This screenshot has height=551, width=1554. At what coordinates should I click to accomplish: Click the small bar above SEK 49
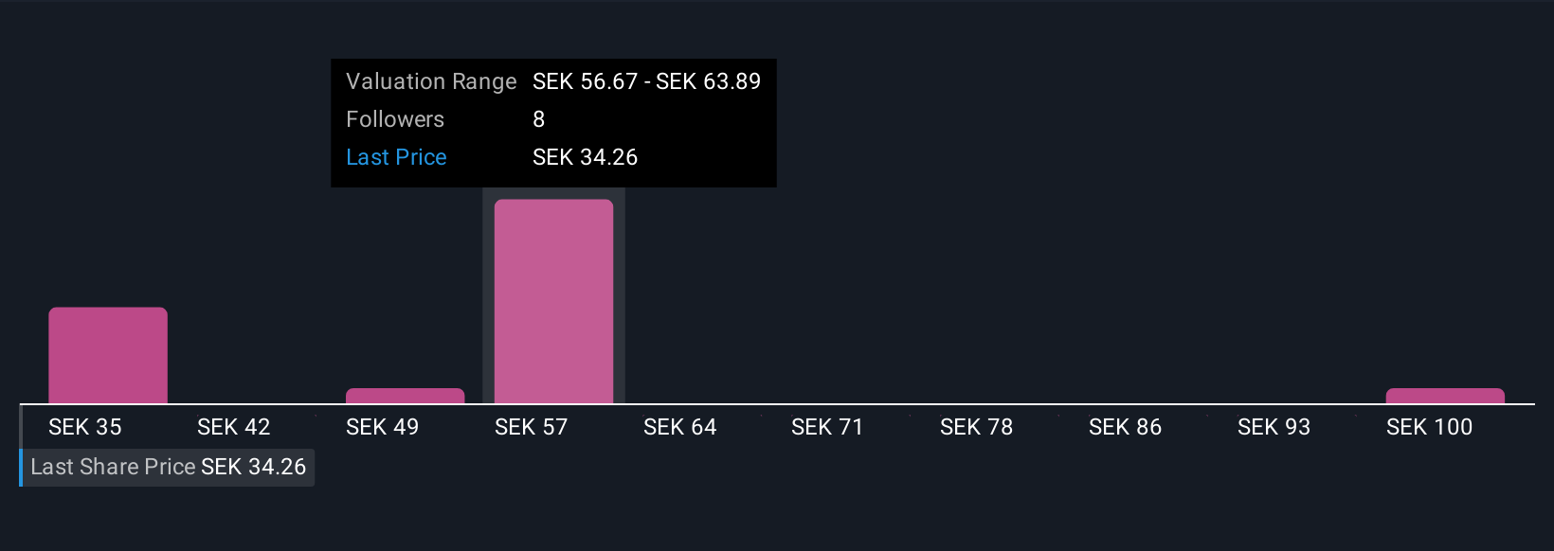406,396
